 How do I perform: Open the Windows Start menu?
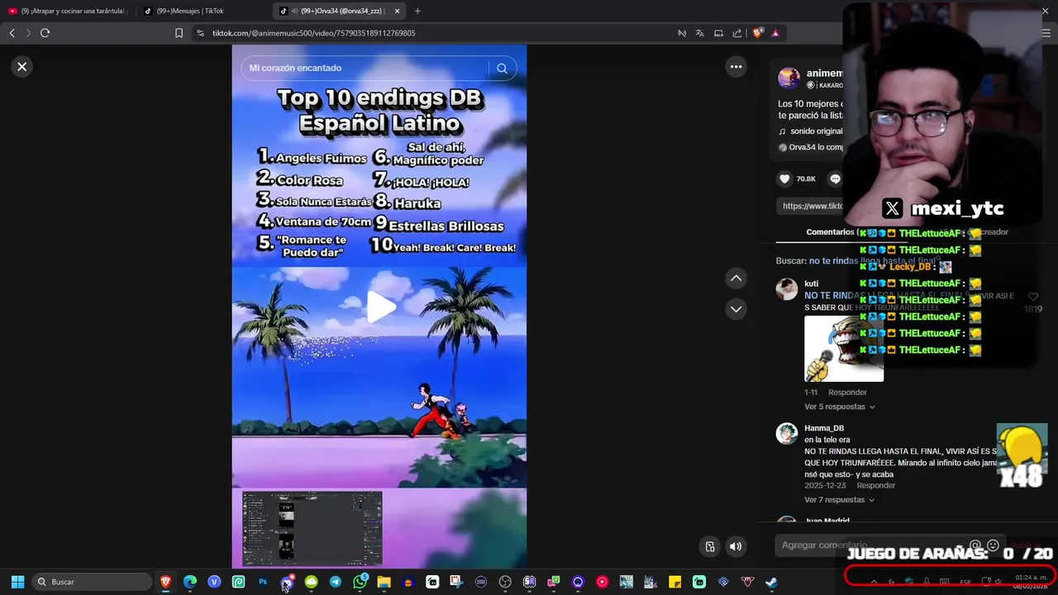17,582
